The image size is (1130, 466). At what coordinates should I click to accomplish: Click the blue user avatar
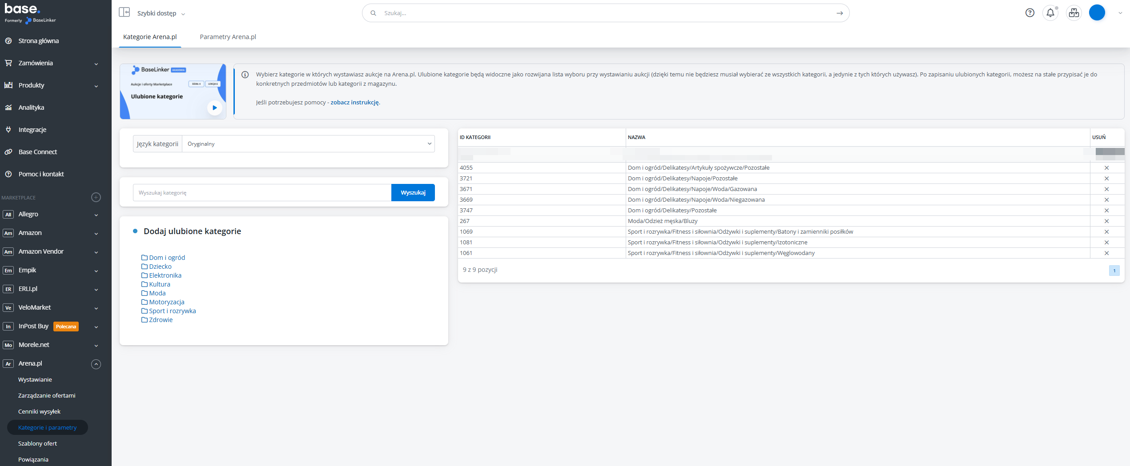1097,13
